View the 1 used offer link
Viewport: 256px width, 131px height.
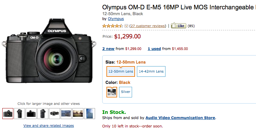[x=154, y=49]
